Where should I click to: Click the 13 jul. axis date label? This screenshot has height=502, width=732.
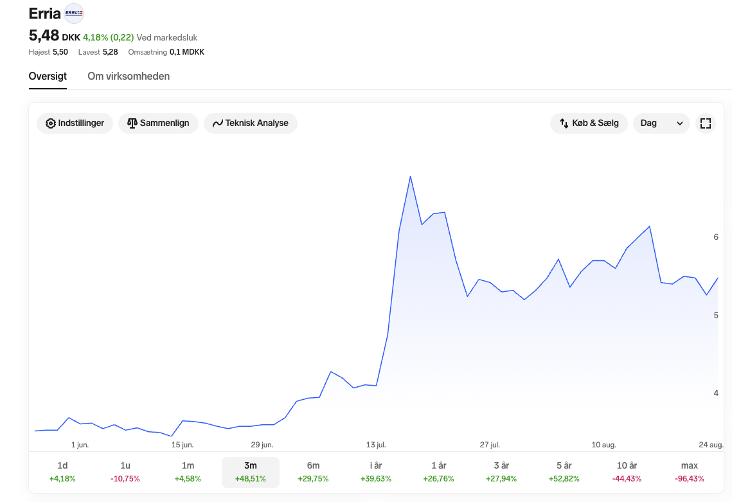[x=376, y=445]
